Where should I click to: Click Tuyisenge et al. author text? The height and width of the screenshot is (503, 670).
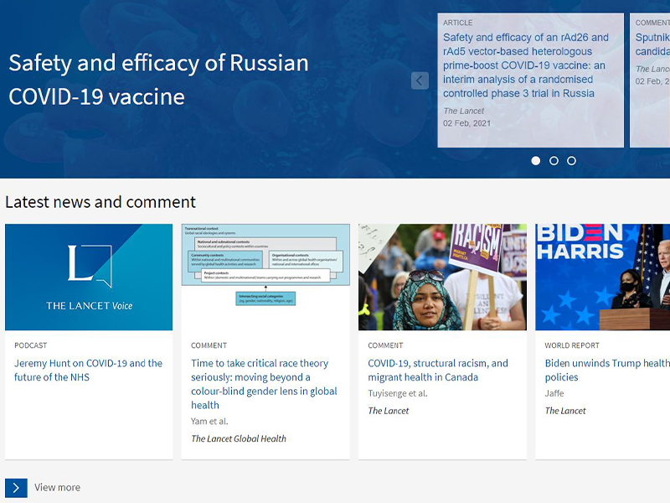(397, 393)
